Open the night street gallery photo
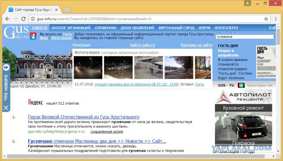This screenshot has height=161, width=283. (x=88, y=67)
